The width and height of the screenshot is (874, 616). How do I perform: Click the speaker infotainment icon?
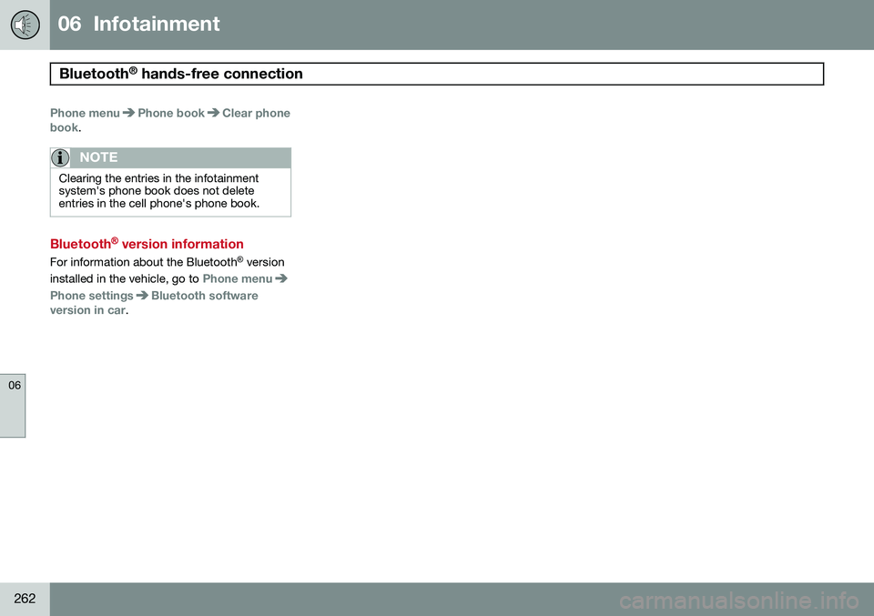(25, 25)
